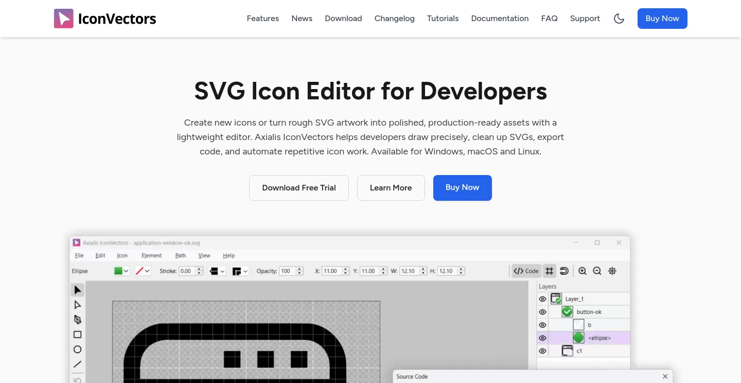This screenshot has width=741, height=383.
Task: Open the FAQ nav link
Action: [x=550, y=19]
